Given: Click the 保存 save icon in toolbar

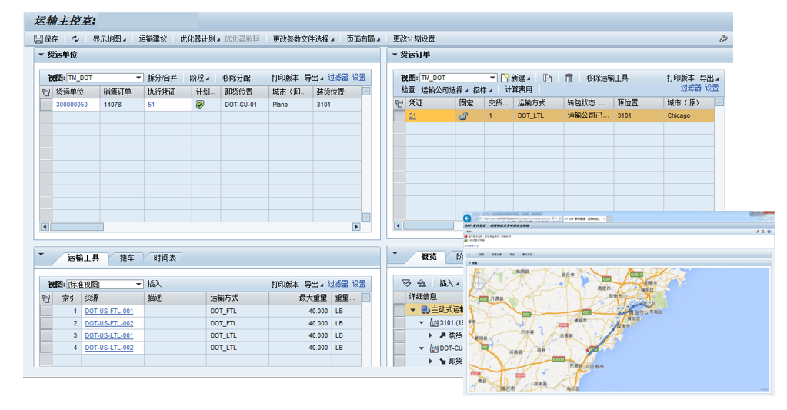Looking at the screenshot, I should (x=38, y=38).
